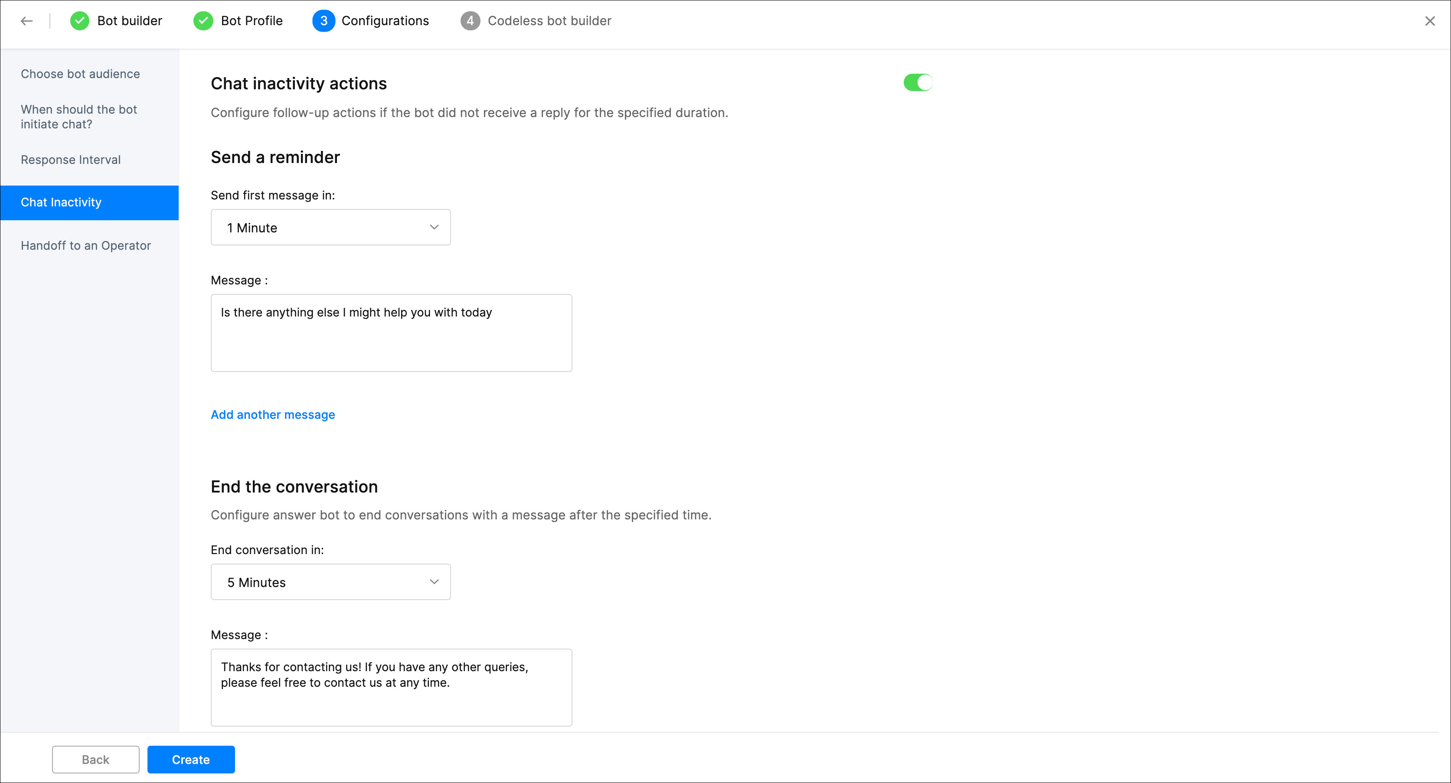
Task: Select Chat Inactivity in sidebar
Action: click(x=90, y=202)
